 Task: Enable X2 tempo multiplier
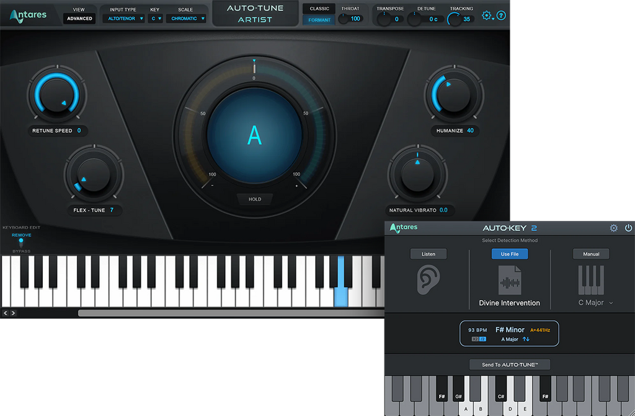point(475,339)
